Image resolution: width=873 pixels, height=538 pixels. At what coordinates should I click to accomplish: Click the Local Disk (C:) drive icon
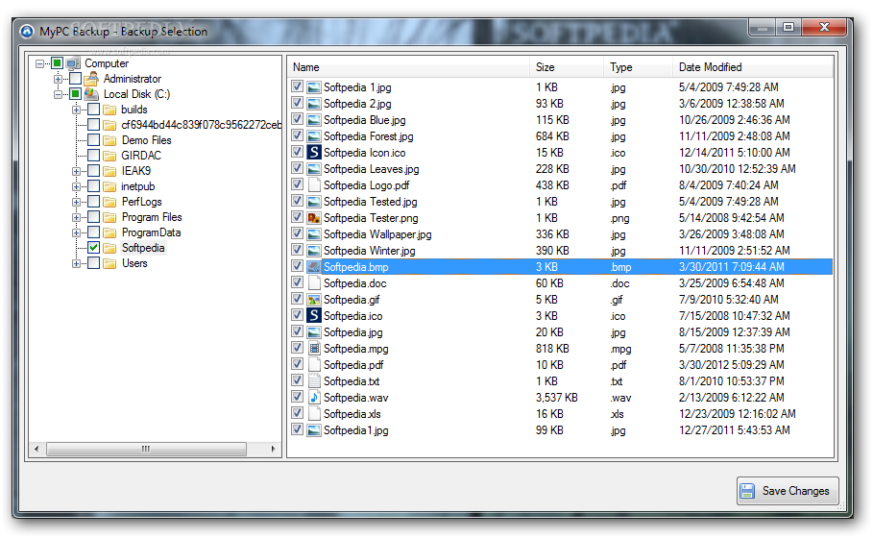point(91,93)
